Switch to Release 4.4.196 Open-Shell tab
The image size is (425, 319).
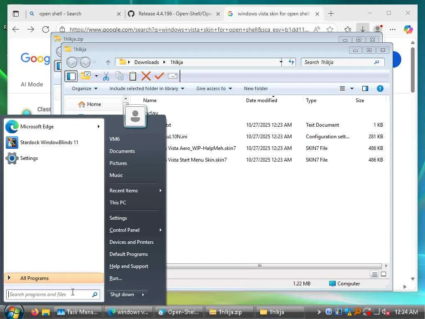(x=174, y=14)
